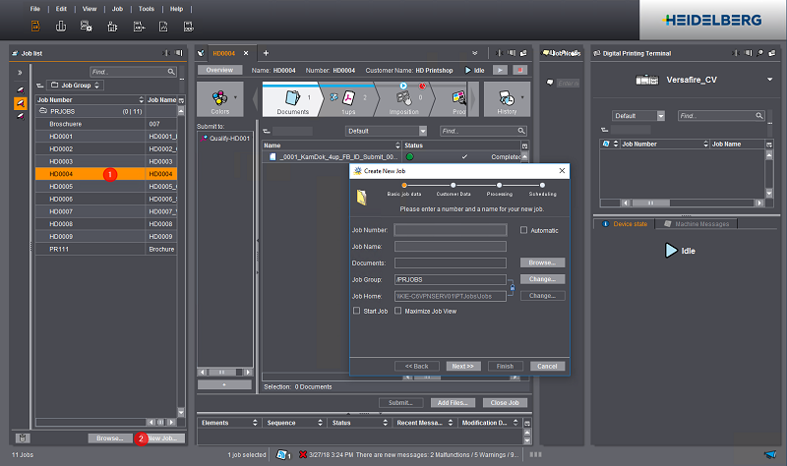Click the red stop button beside Idle

(x=521, y=71)
